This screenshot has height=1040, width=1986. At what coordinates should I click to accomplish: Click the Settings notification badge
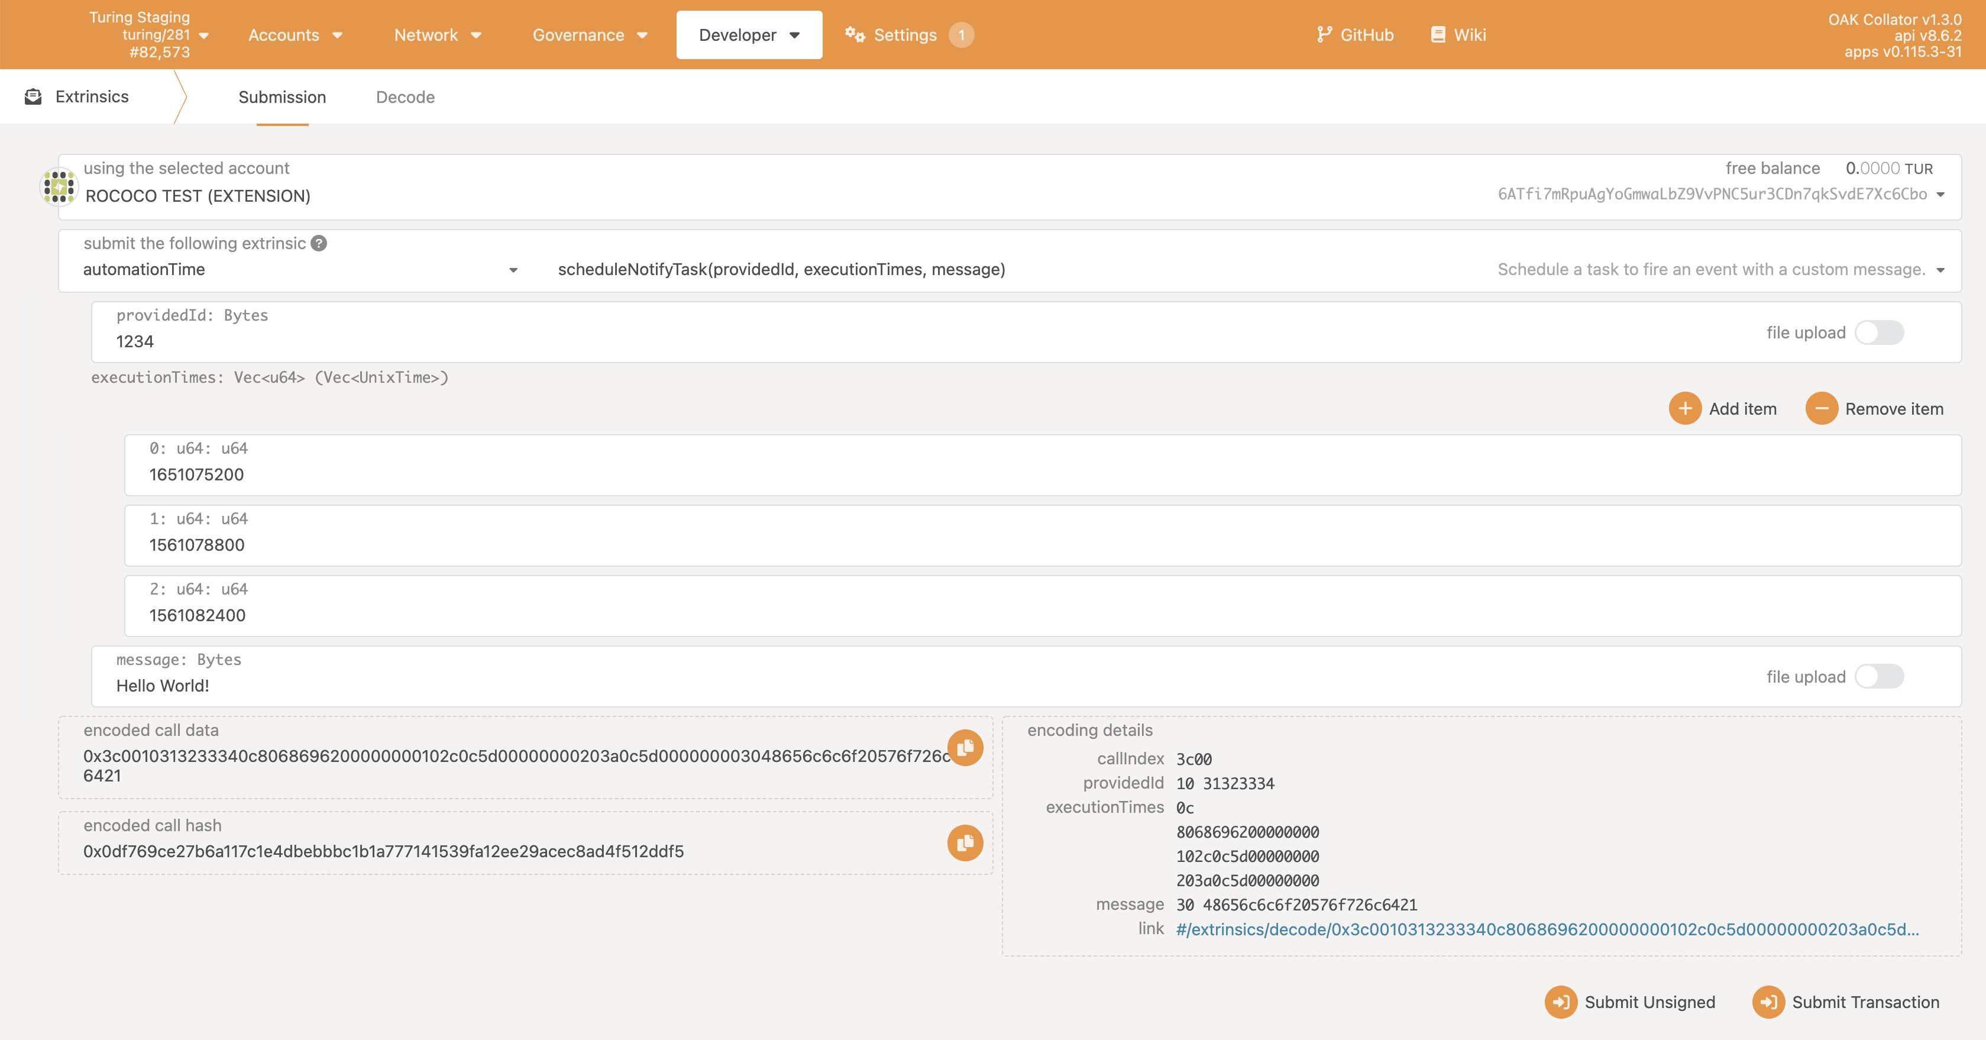click(962, 35)
